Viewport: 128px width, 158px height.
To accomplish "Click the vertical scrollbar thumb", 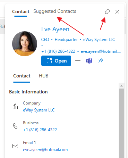I will pos(121,123).
